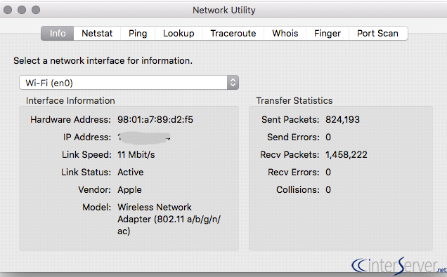Select the Finger tab
This screenshot has width=447, height=277.
click(328, 33)
